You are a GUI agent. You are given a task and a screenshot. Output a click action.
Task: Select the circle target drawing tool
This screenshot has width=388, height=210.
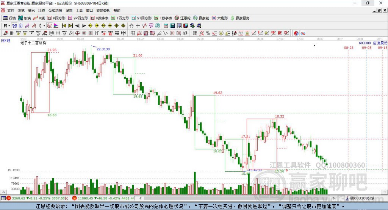point(77,33)
